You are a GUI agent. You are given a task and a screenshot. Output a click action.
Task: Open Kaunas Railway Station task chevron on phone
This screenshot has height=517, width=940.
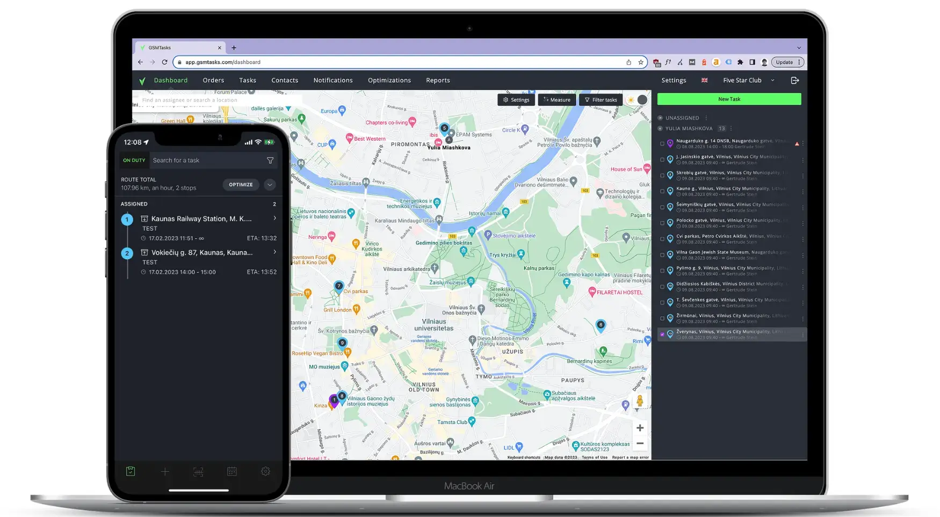click(x=274, y=219)
